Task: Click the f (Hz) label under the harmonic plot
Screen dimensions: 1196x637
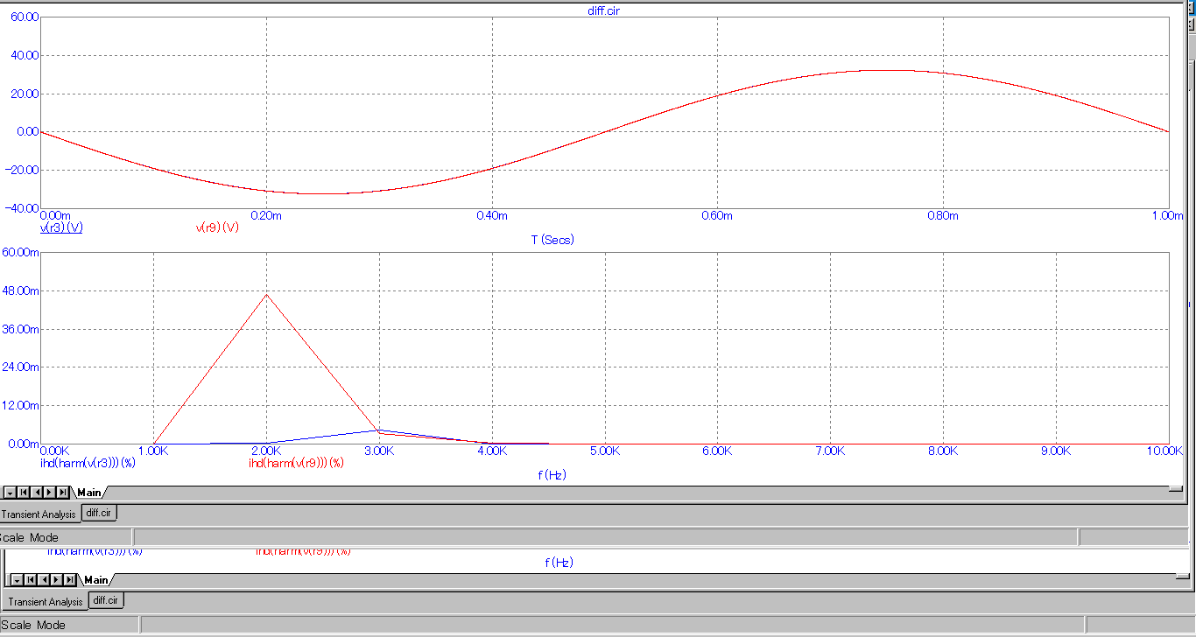Action: coord(552,474)
